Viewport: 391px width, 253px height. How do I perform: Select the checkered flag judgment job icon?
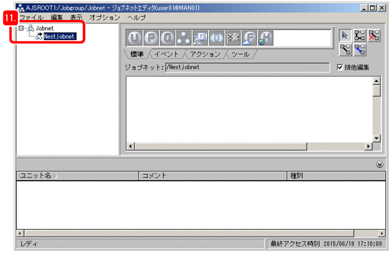(x=233, y=38)
